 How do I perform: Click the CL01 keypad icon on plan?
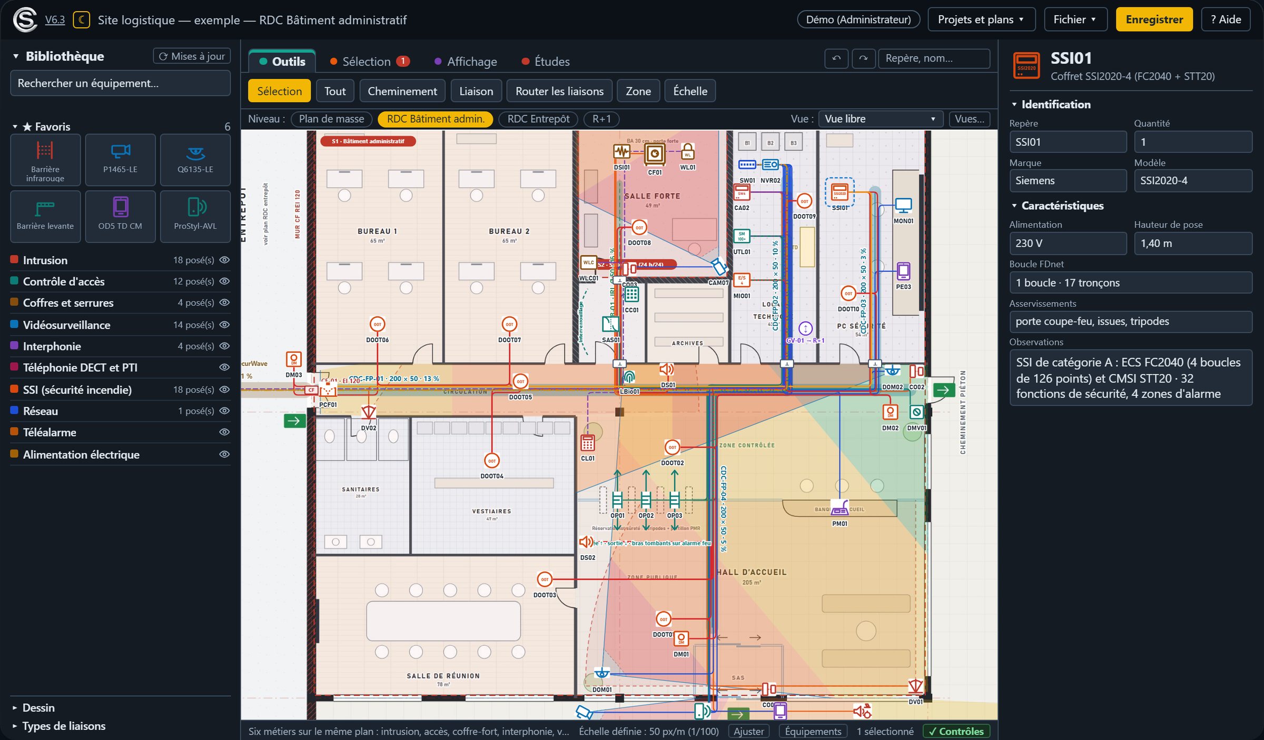588,443
